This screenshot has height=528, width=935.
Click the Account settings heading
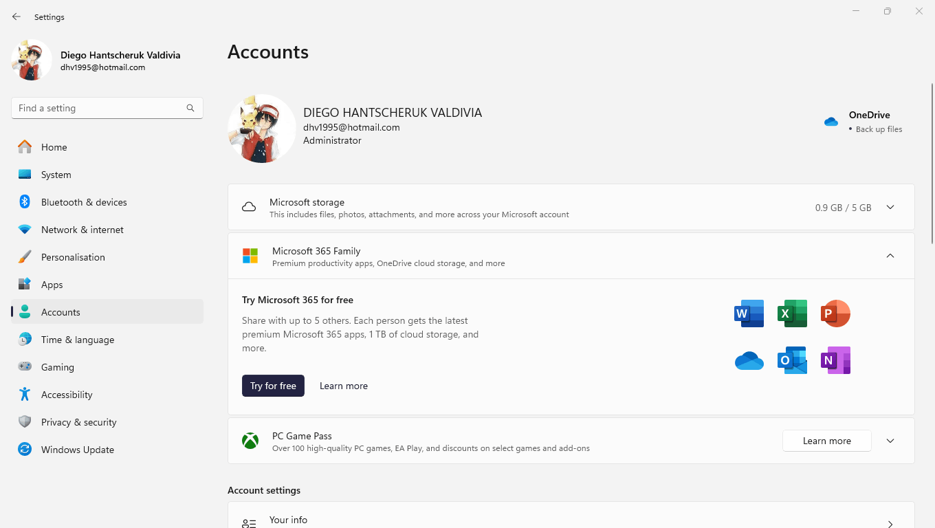coord(264,490)
